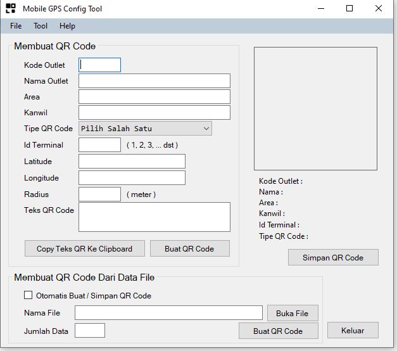The width and height of the screenshot is (397, 351).
Task: Open the Tool menu
Action: (41, 26)
